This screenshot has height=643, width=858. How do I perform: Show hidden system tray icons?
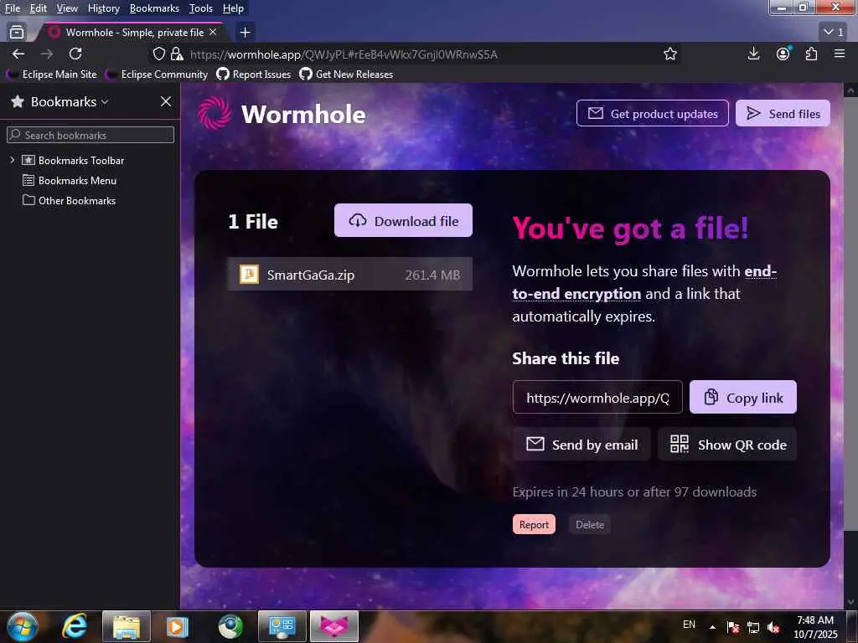coord(712,627)
